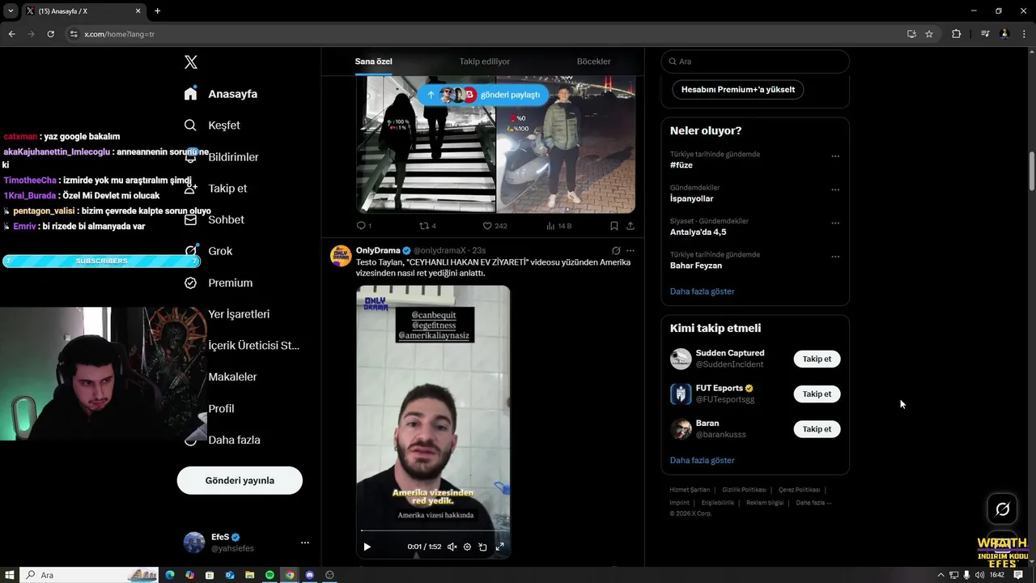Show hidden tray icons chevron
The width and height of the screenshot is (1036, 583).
pyautogui.click(x=940, y=575)
